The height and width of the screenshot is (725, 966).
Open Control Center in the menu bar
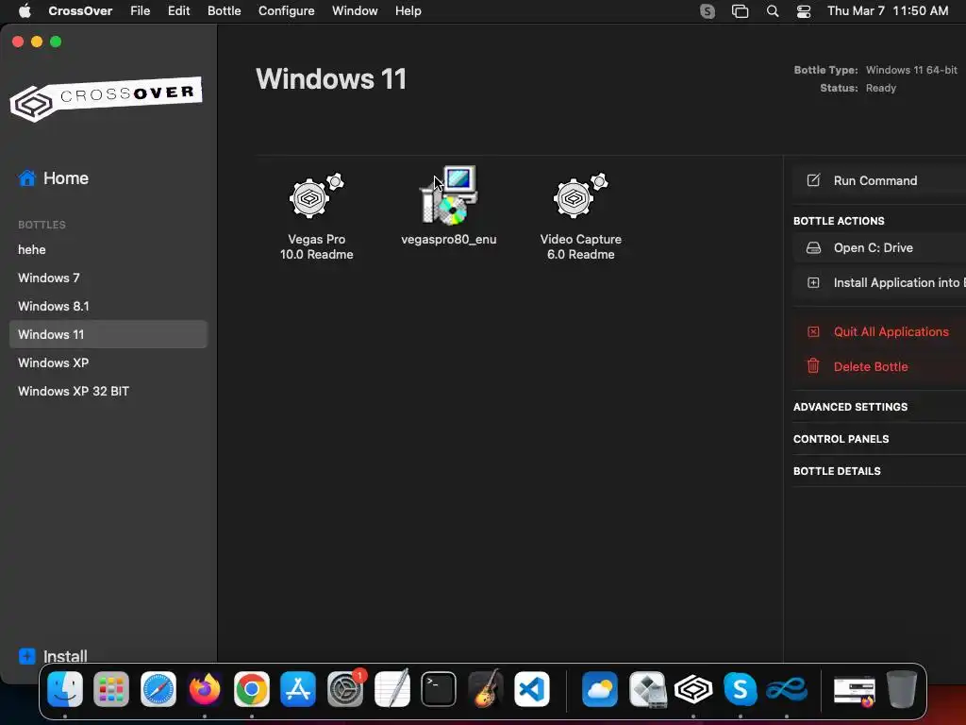[804, 11]
